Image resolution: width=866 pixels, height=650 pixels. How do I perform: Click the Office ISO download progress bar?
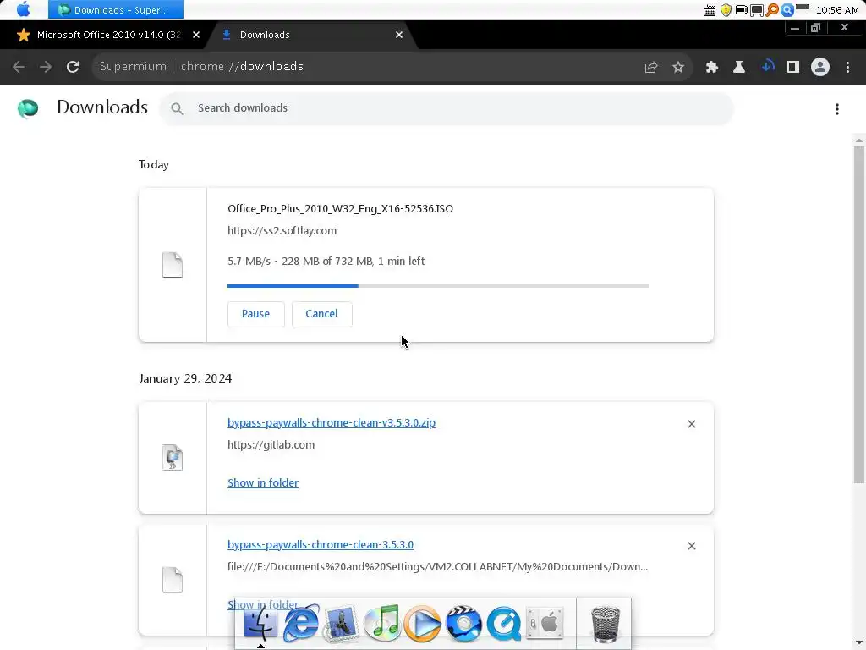click(438, 286)
